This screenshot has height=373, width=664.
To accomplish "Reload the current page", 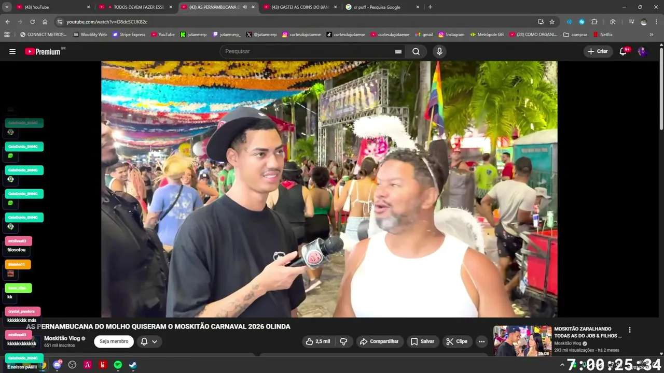I will 32,22.
